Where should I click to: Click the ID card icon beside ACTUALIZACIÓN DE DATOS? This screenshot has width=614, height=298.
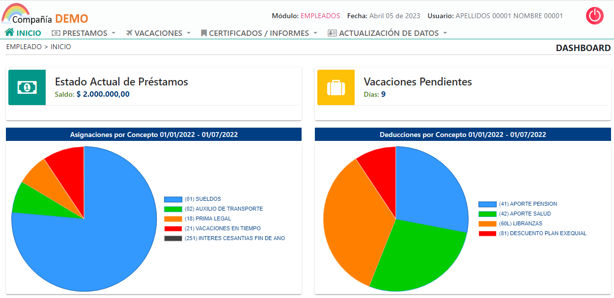pyautogui.click(x=332, y=33)
